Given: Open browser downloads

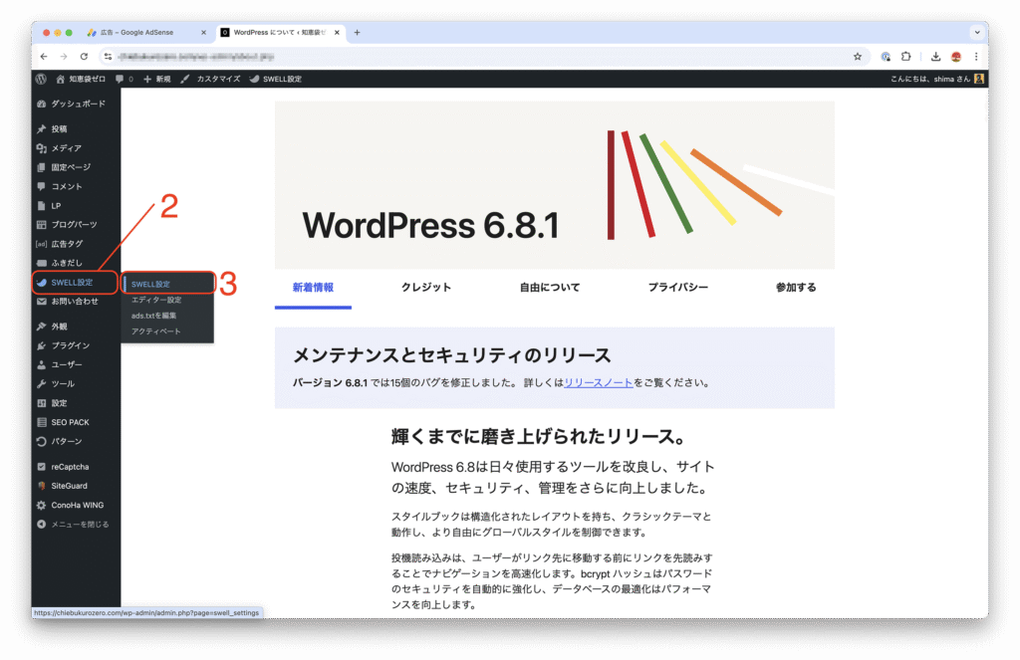Looking at the screenshot, I should 935,57.
